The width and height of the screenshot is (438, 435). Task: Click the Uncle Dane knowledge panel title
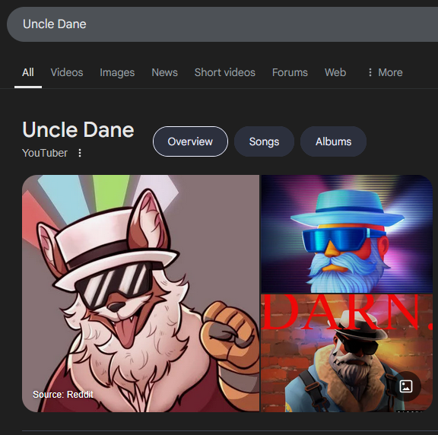tap(78, 130)
